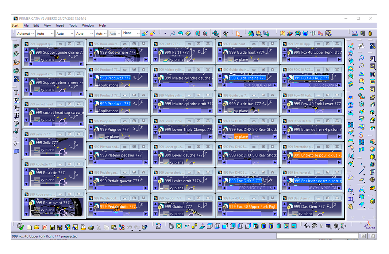The image size is (389, 254).
Task: Select 999 Fox DHX 5 777 highlighted node
Action: pyautogui.click(x=245, y=181)
